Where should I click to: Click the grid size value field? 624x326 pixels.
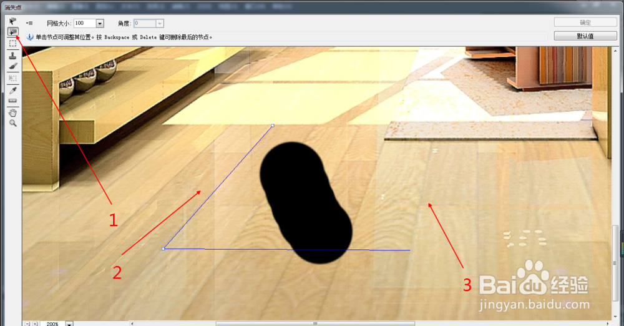[x=85, y=23]
